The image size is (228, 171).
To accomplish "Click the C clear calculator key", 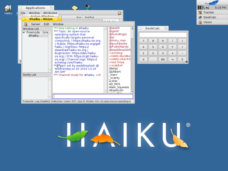I will click(x=182, y=59).
